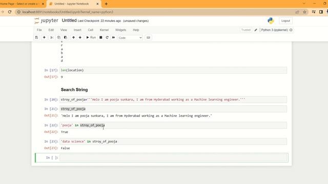Click the Out[21] output string

coord(136,116)
